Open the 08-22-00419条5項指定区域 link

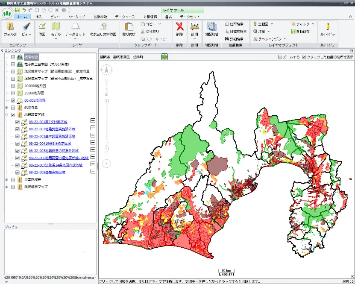tap(50, 143)
